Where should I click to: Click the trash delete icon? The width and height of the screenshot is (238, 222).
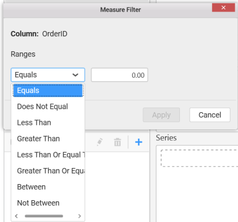117,142
